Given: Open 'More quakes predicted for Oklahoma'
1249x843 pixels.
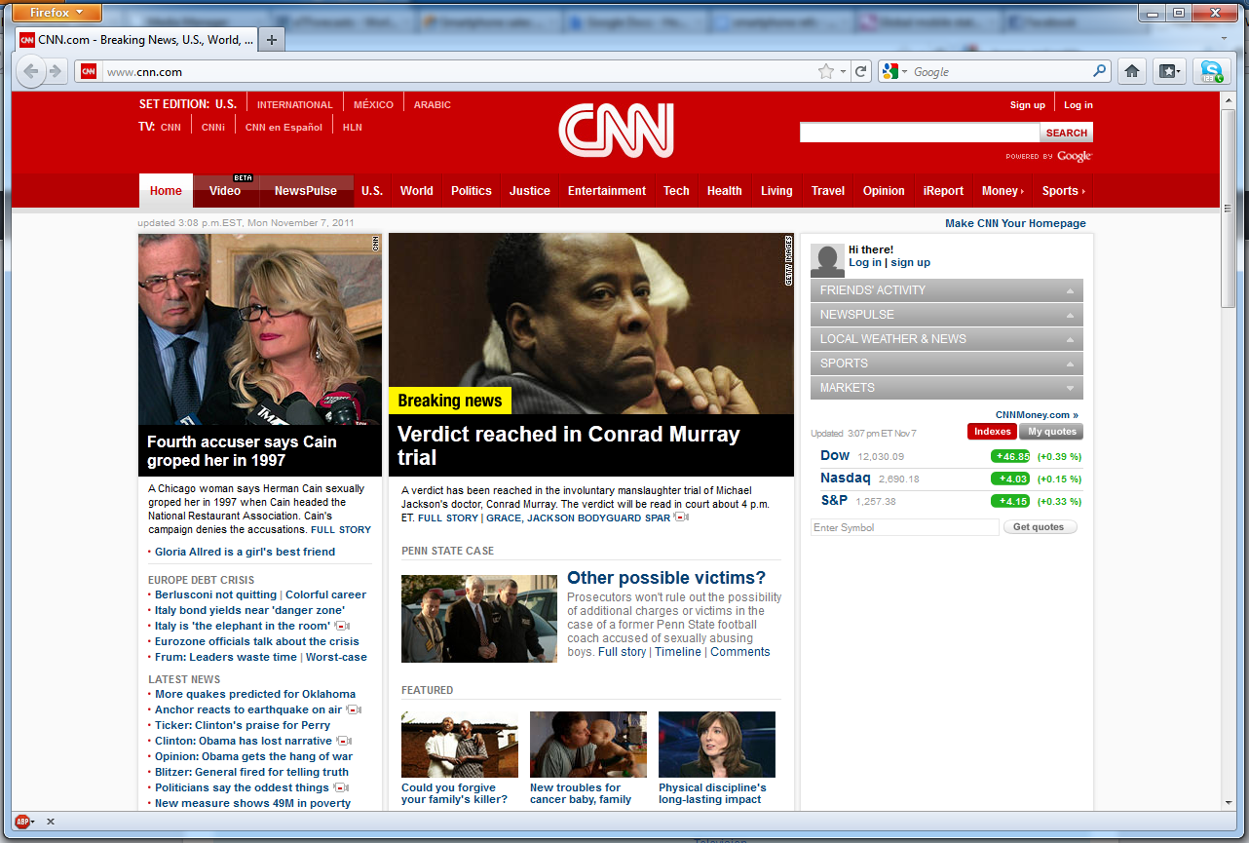Looking at the screenshot, I should tap(255, 694).
